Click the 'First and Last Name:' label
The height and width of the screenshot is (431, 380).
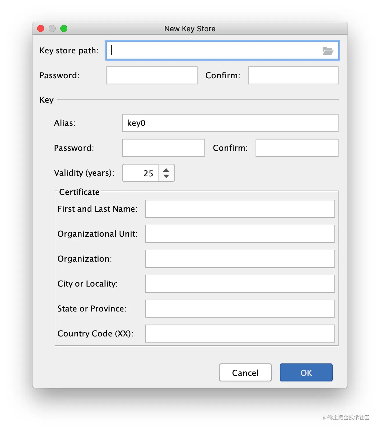[97, 209]
